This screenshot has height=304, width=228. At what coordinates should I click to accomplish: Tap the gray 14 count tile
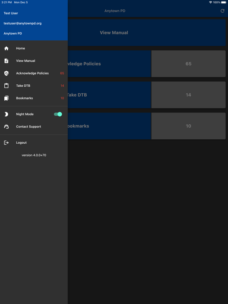coord(188,95)
